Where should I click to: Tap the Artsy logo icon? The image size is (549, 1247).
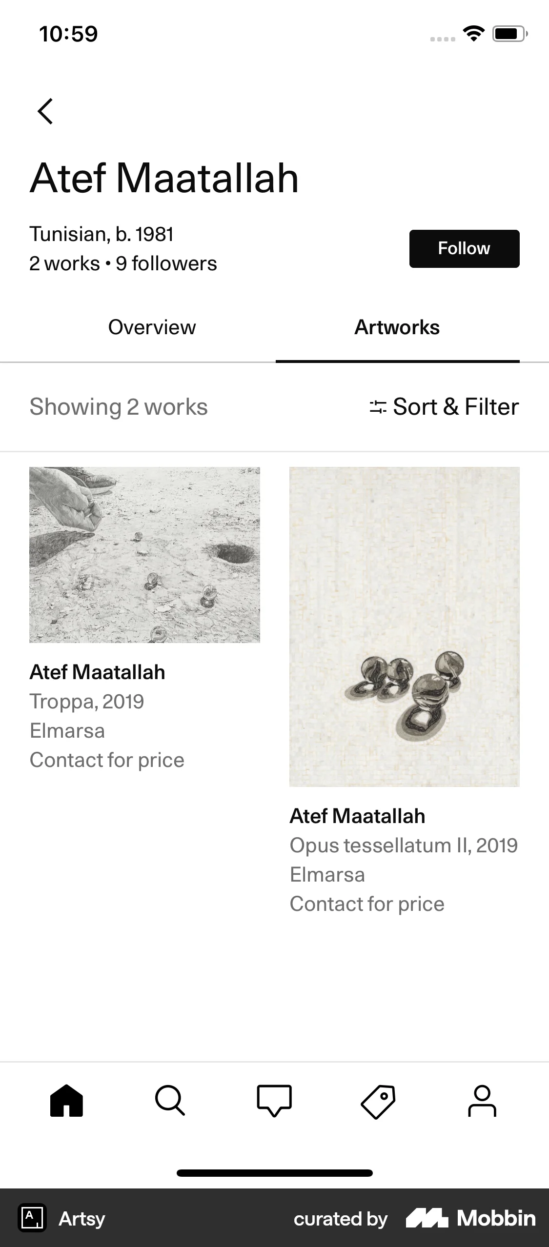click(x=32, y=1218)
